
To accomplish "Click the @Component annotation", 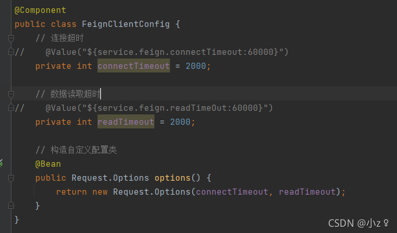I will click(40, 10).
